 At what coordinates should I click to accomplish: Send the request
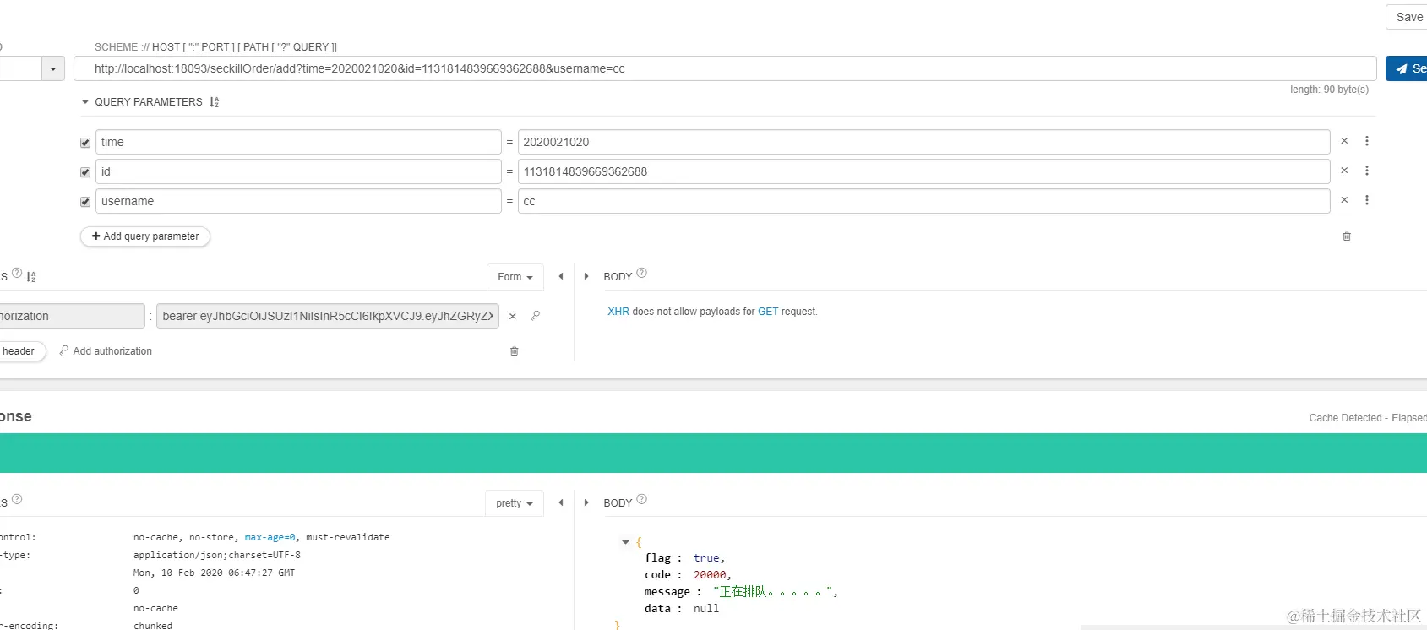pos(1408,68)
